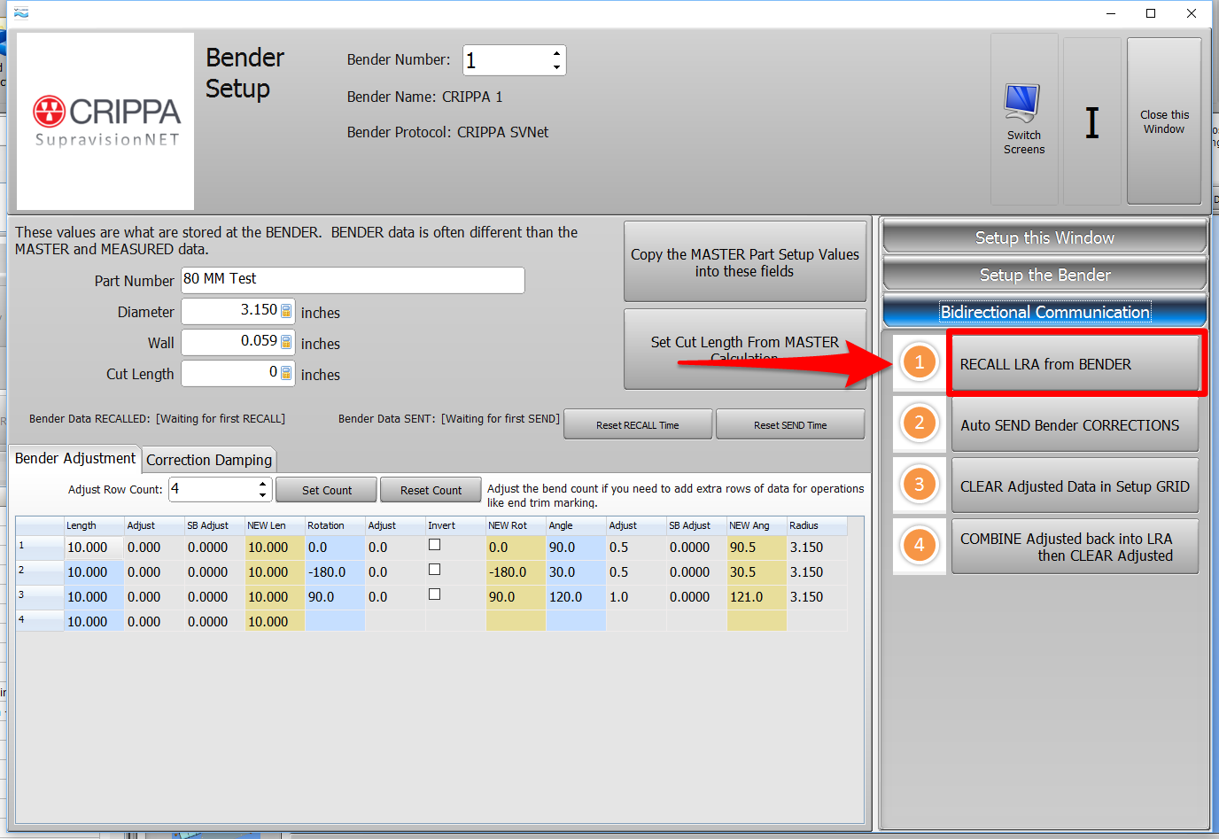
Task: Decrease Adjust Row Count with down arrow
Action: 262,495
